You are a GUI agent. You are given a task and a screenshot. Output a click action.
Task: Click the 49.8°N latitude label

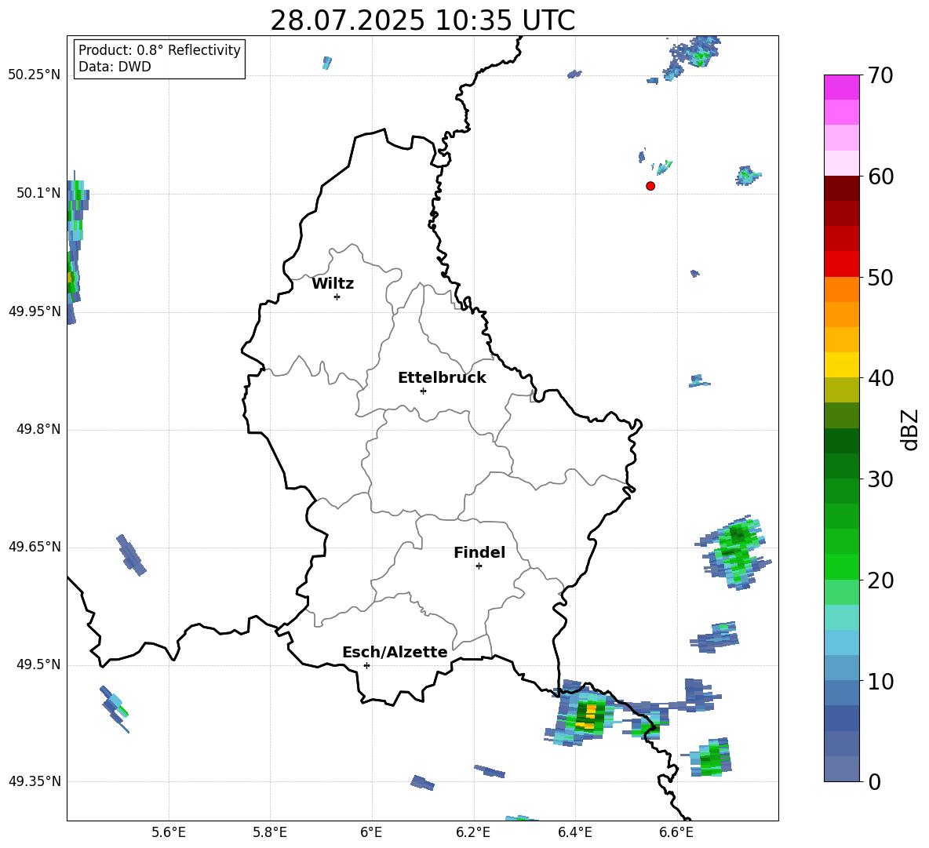[x=38, y=429]
